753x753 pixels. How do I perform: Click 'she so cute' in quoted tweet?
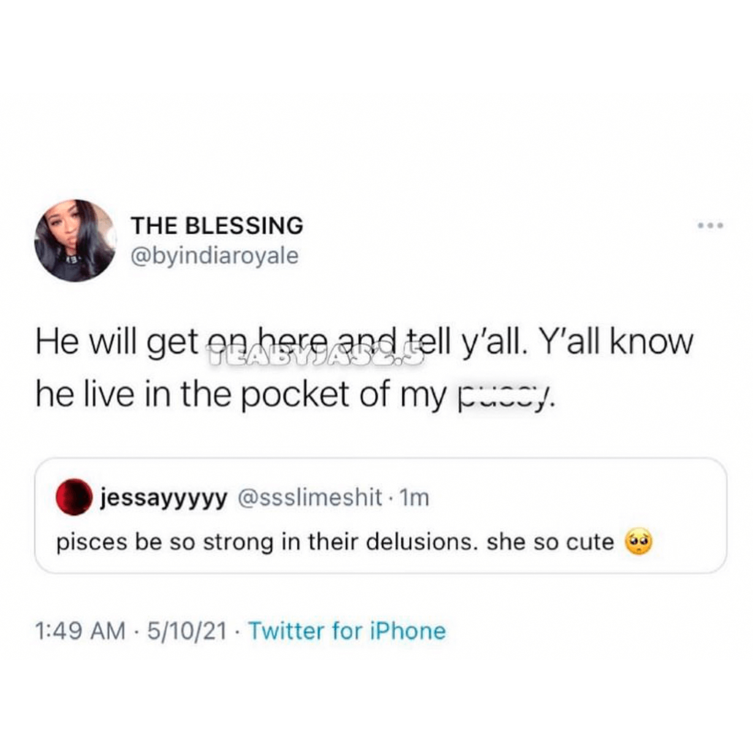click(x=550, y=543)
